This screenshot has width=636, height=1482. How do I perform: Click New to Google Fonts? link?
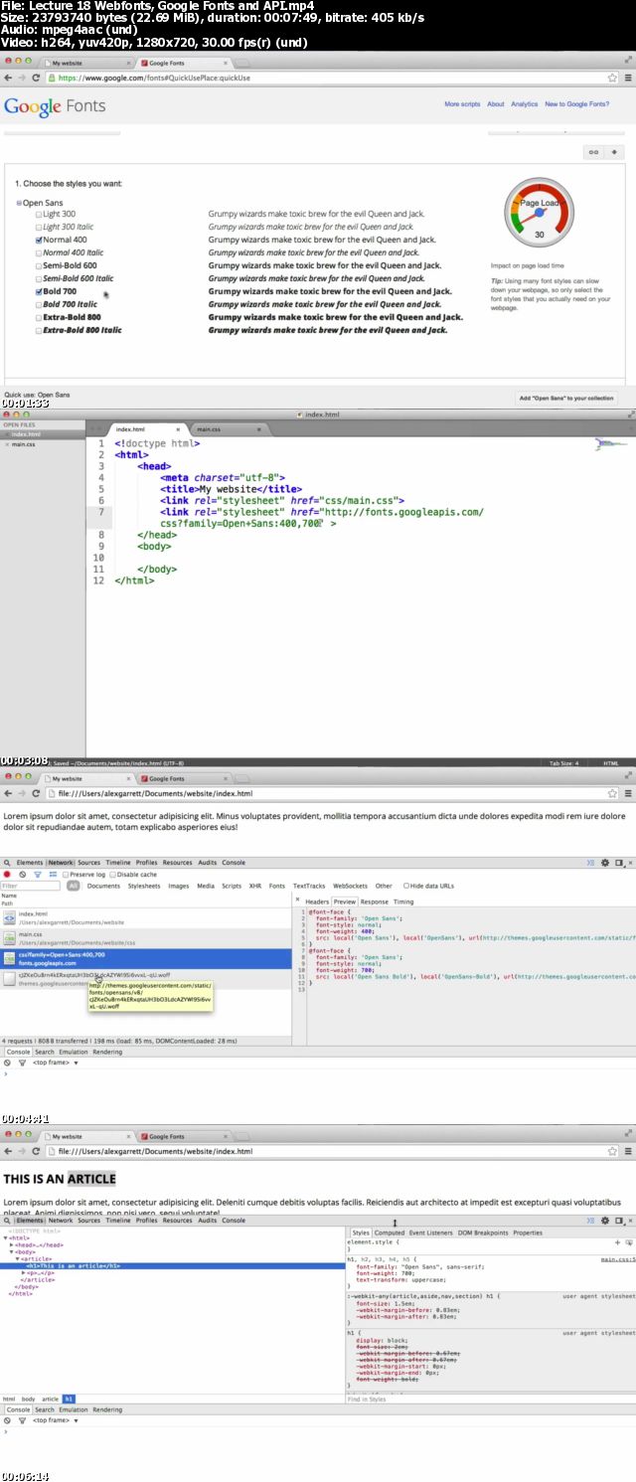coord(577,103)
